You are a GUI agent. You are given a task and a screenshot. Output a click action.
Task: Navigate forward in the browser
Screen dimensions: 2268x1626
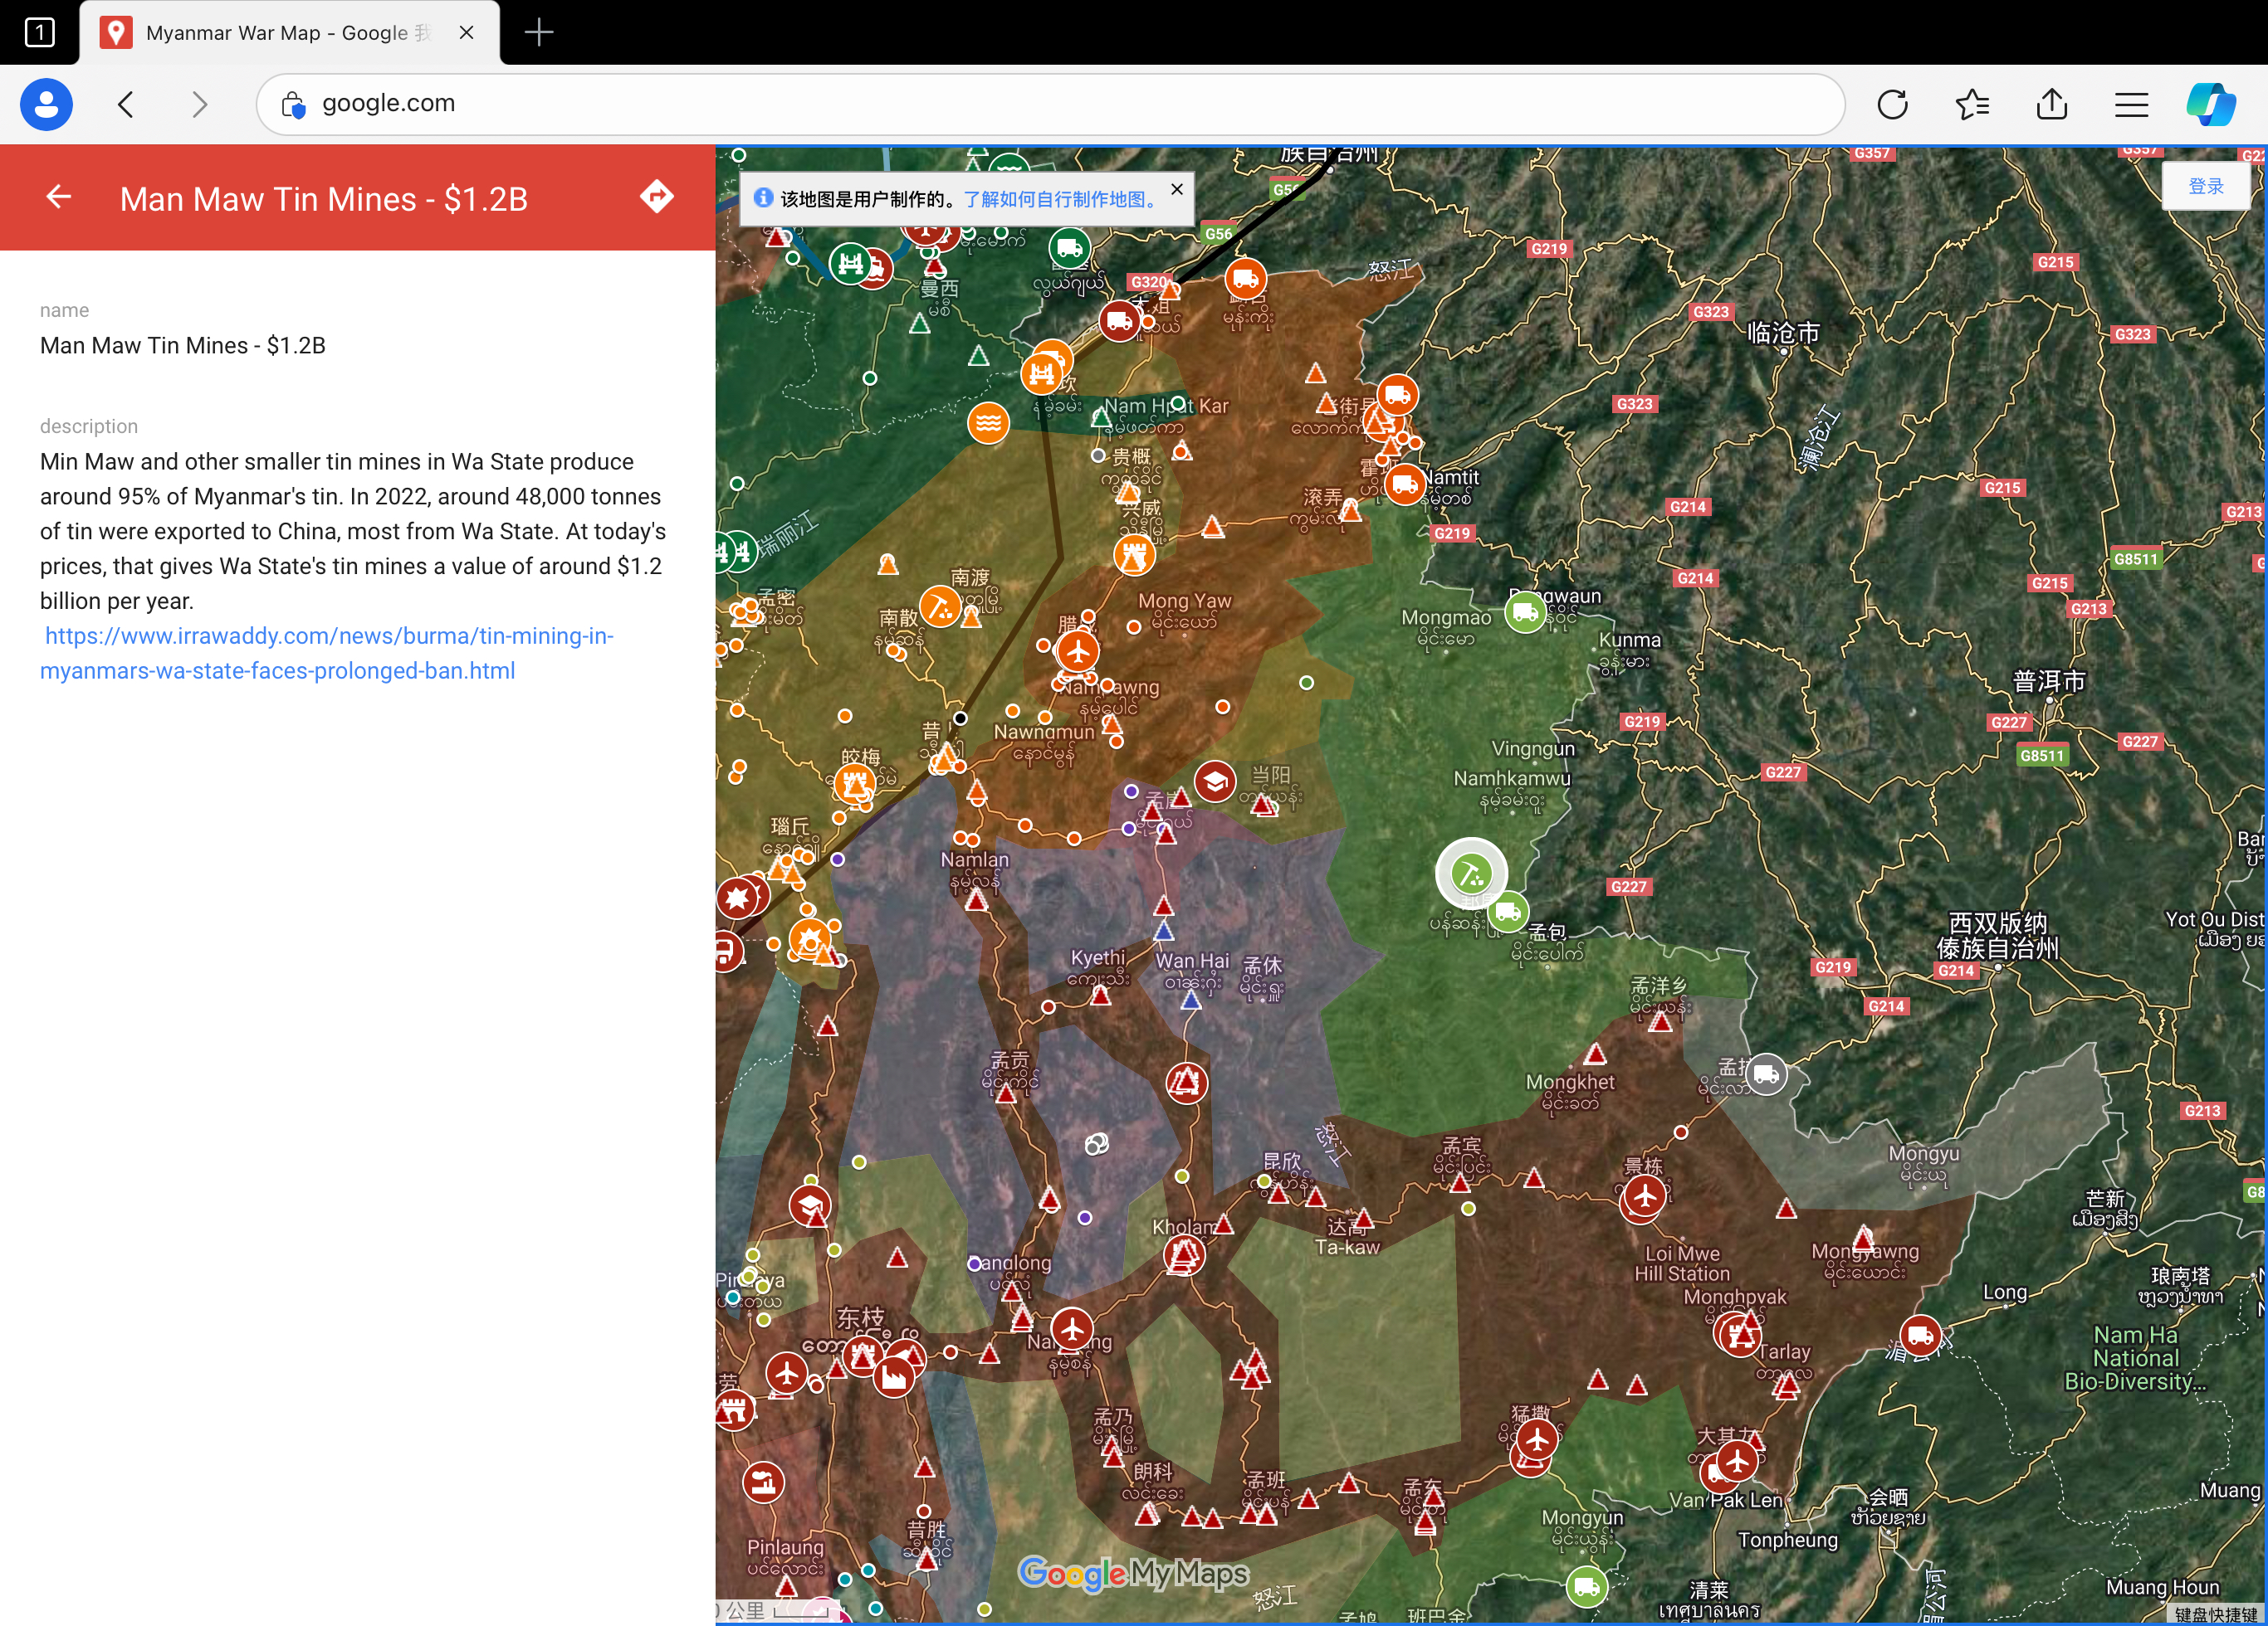(x=200, y=104)
